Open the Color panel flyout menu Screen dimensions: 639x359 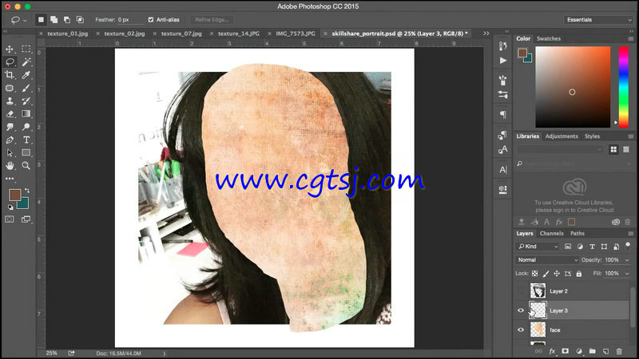(x=630, y=38)
